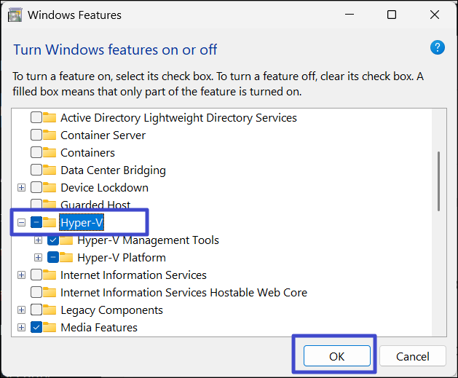Click the Windows Features title bar icon
The image size is (458, 378).
coord(15,15)
